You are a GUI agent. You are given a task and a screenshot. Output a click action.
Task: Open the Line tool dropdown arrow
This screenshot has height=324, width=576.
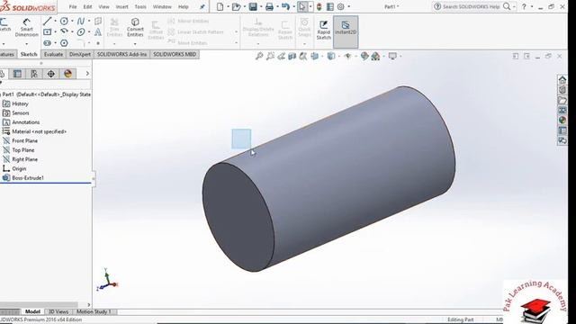click(56, 22)
